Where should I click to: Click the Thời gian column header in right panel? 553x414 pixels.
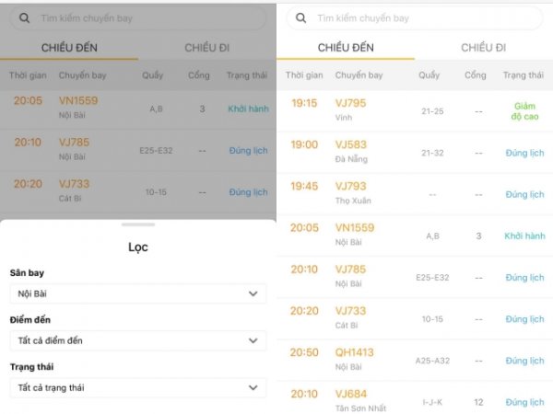click(x=304, y=75)
